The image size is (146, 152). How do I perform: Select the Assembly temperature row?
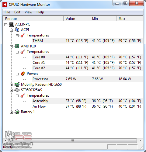pos(87,101)
